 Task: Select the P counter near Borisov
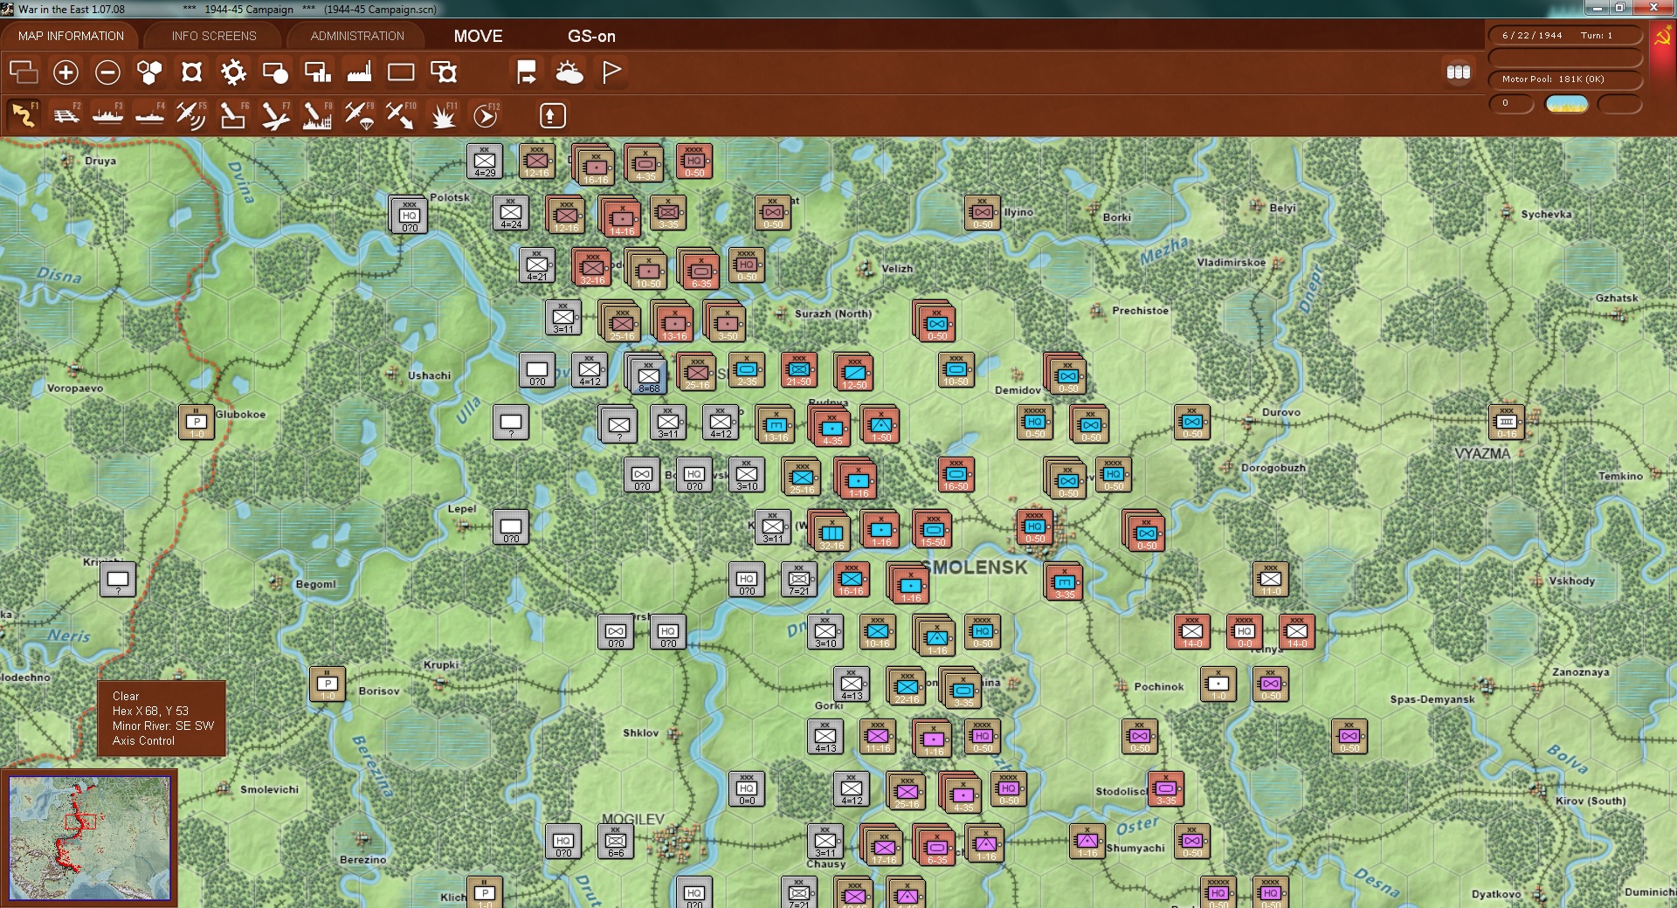pyautogui.click(x=328, y=684)
